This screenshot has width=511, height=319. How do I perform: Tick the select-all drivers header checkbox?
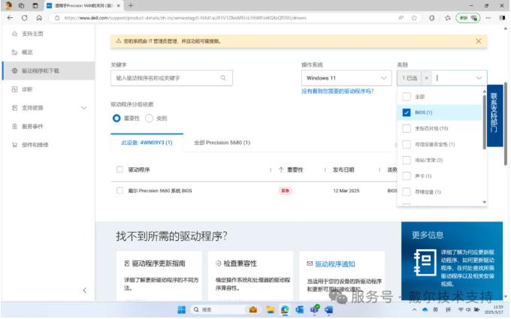[x=119, y=170]
